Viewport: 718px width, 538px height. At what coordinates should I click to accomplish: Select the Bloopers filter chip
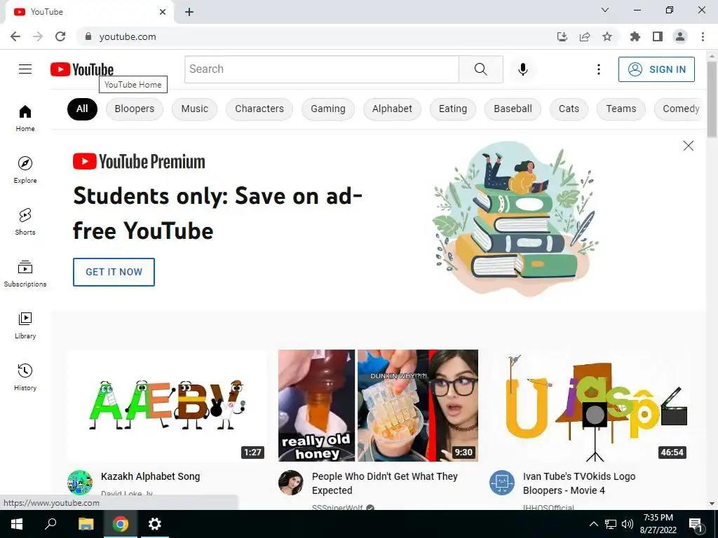pos(135,109)
